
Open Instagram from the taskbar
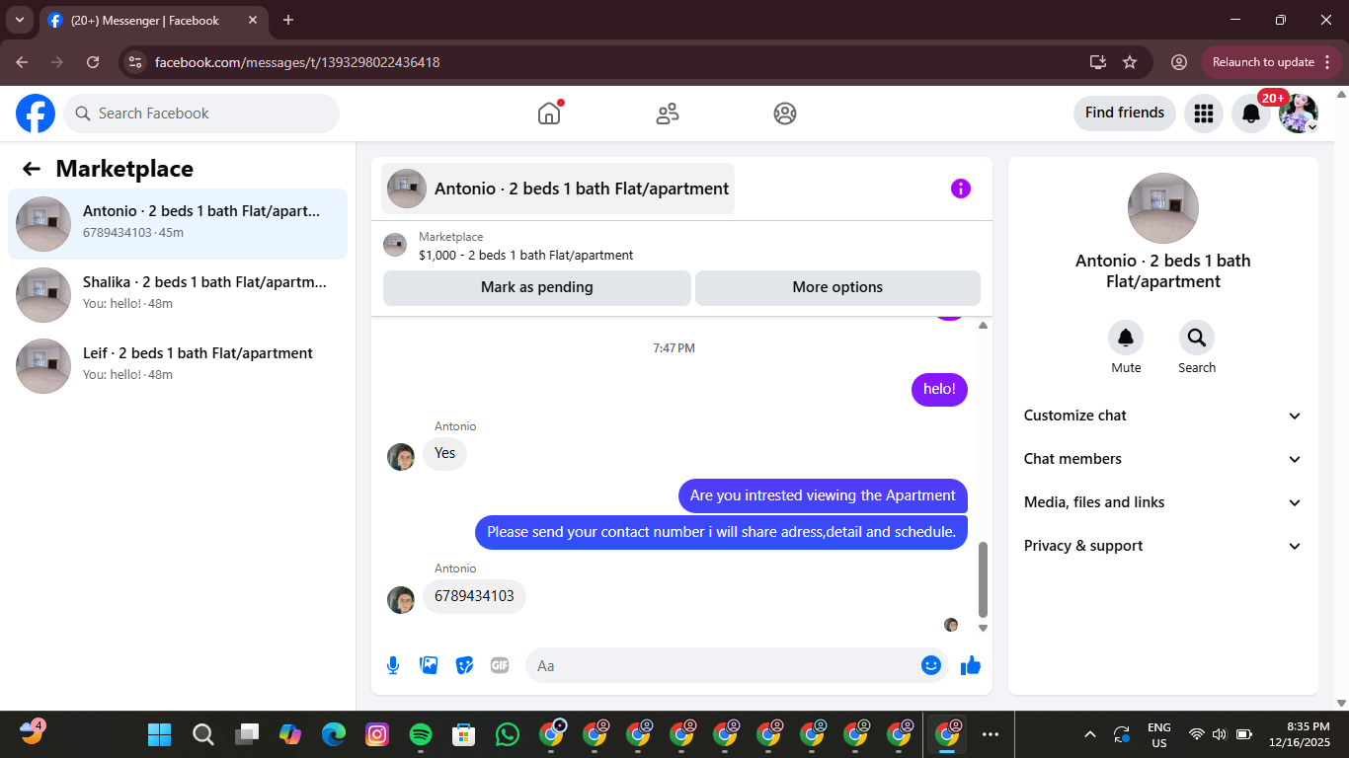click(x=377, y=734)
